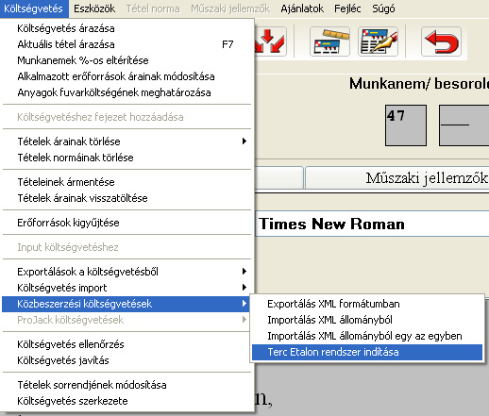Expand Tételek árainak törlése submenu arrow
Viewport: 489px width, 416px height.
pyautogui.click(x=244, y=141)
